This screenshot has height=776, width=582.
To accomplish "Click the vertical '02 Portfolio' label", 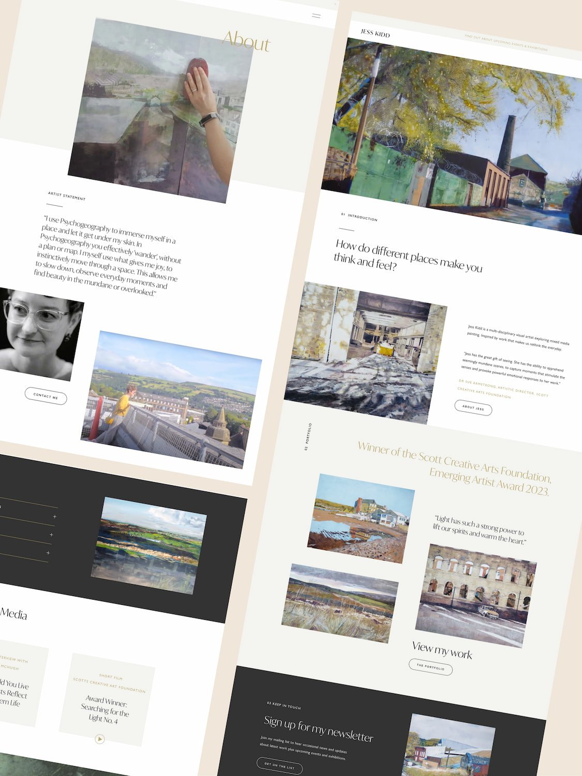I will pos(308,437).
